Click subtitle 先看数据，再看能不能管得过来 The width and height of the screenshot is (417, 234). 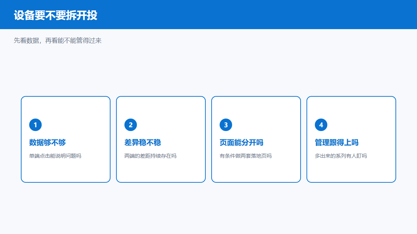(58, 41)
